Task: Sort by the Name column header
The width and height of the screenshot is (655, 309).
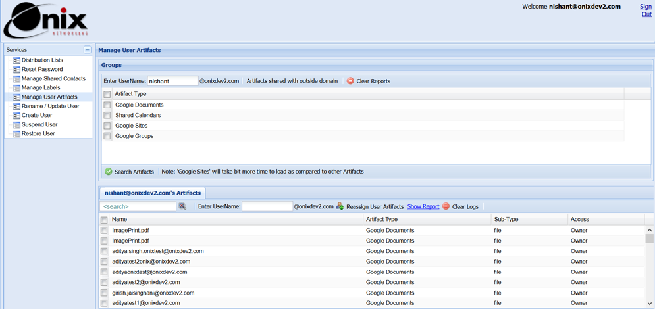Action: click(x=236, y=219)
